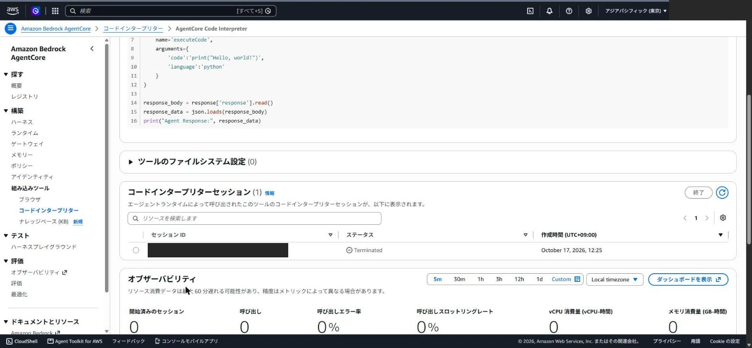This screenshot has height=348, width=752.
Task: Expand the tool file system settings section
Action: [130, 162]
